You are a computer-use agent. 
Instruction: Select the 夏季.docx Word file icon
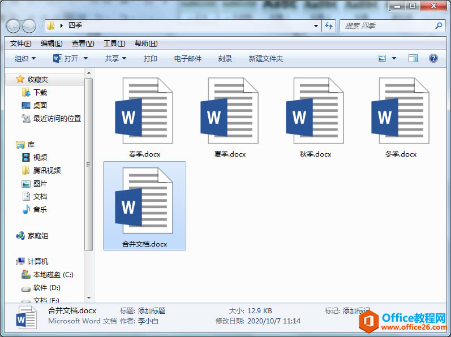click(x=230, y=111)
